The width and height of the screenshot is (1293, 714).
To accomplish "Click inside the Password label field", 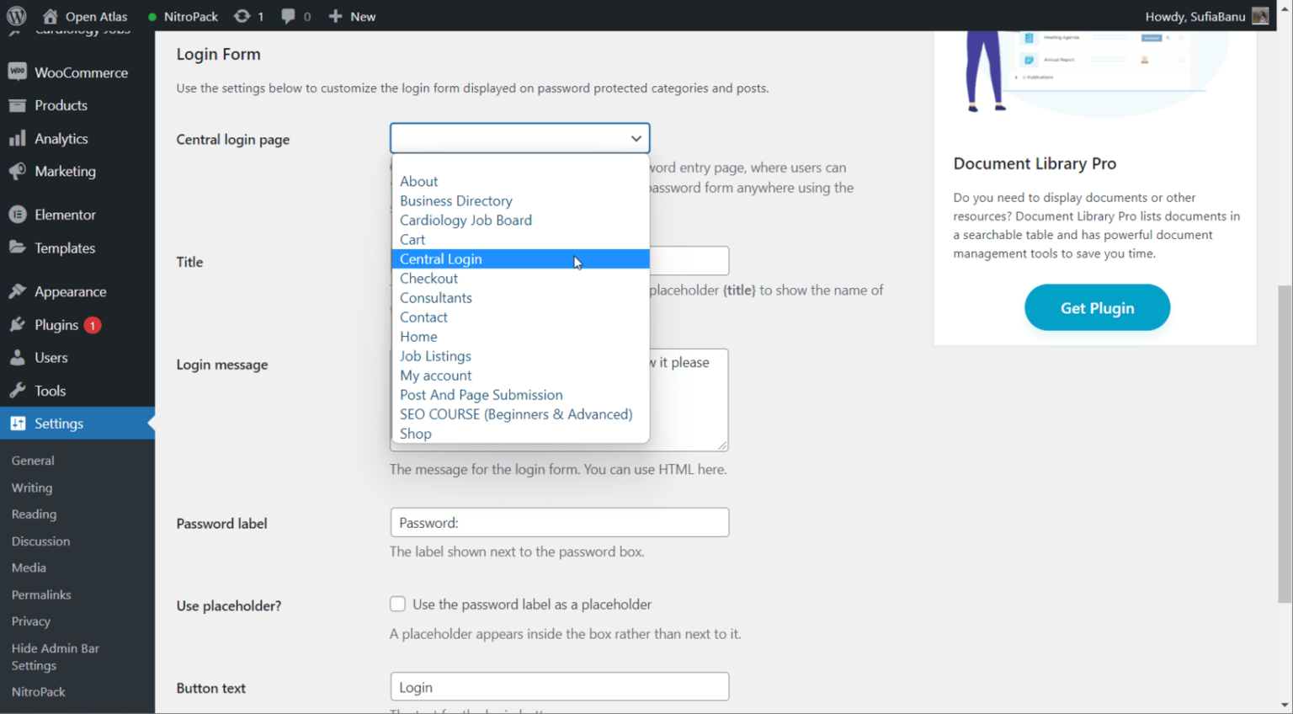I will (x=558, y=522).
